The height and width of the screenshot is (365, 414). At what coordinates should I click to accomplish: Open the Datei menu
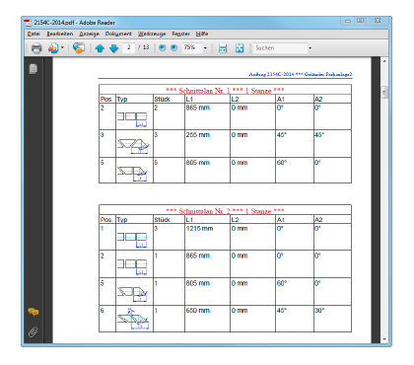coord(34,34)
